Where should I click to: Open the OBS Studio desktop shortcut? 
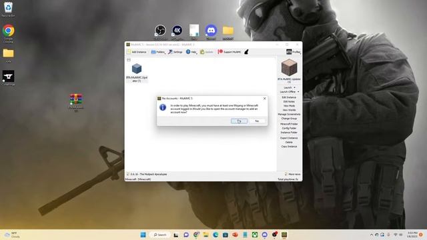pos(160,32)
